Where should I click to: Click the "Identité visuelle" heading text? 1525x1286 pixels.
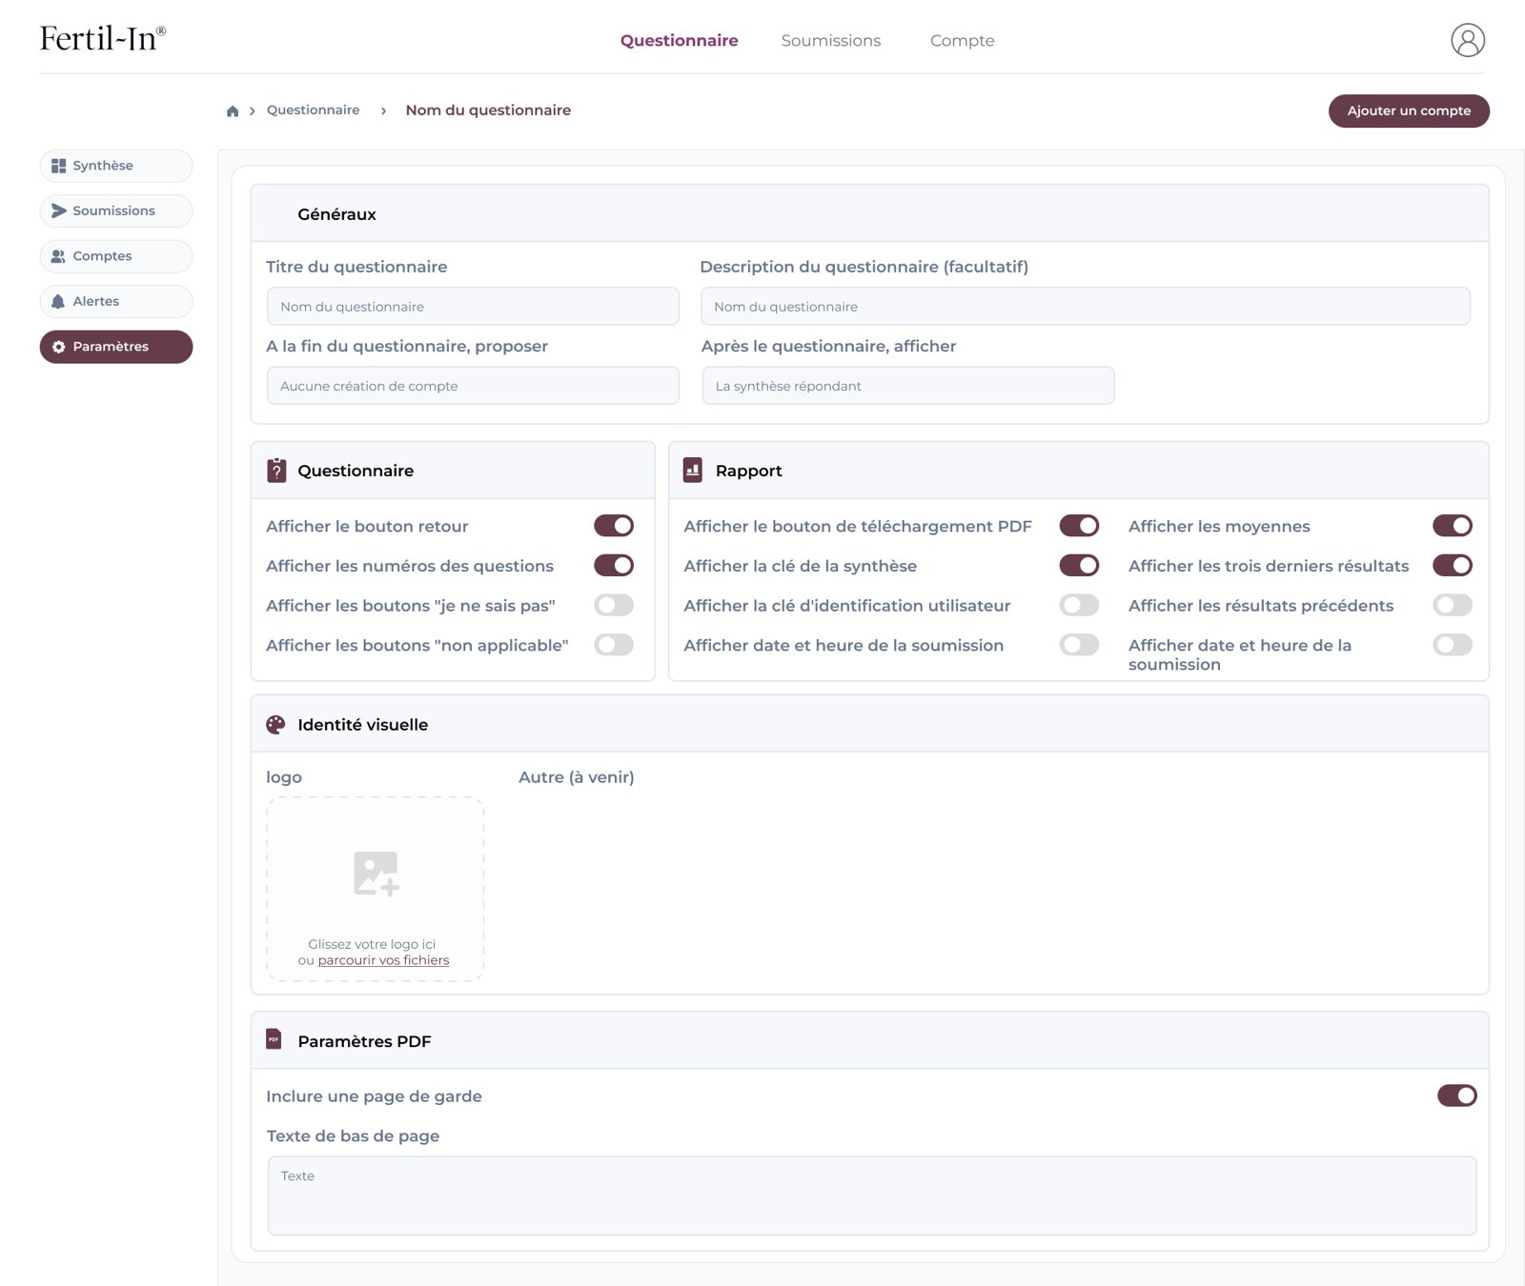click(363, 725)
